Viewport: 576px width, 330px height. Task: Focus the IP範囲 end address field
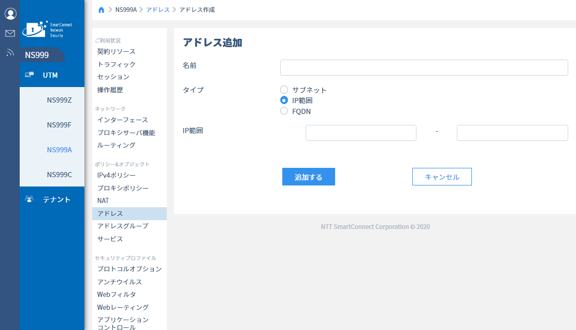point(512,133)
